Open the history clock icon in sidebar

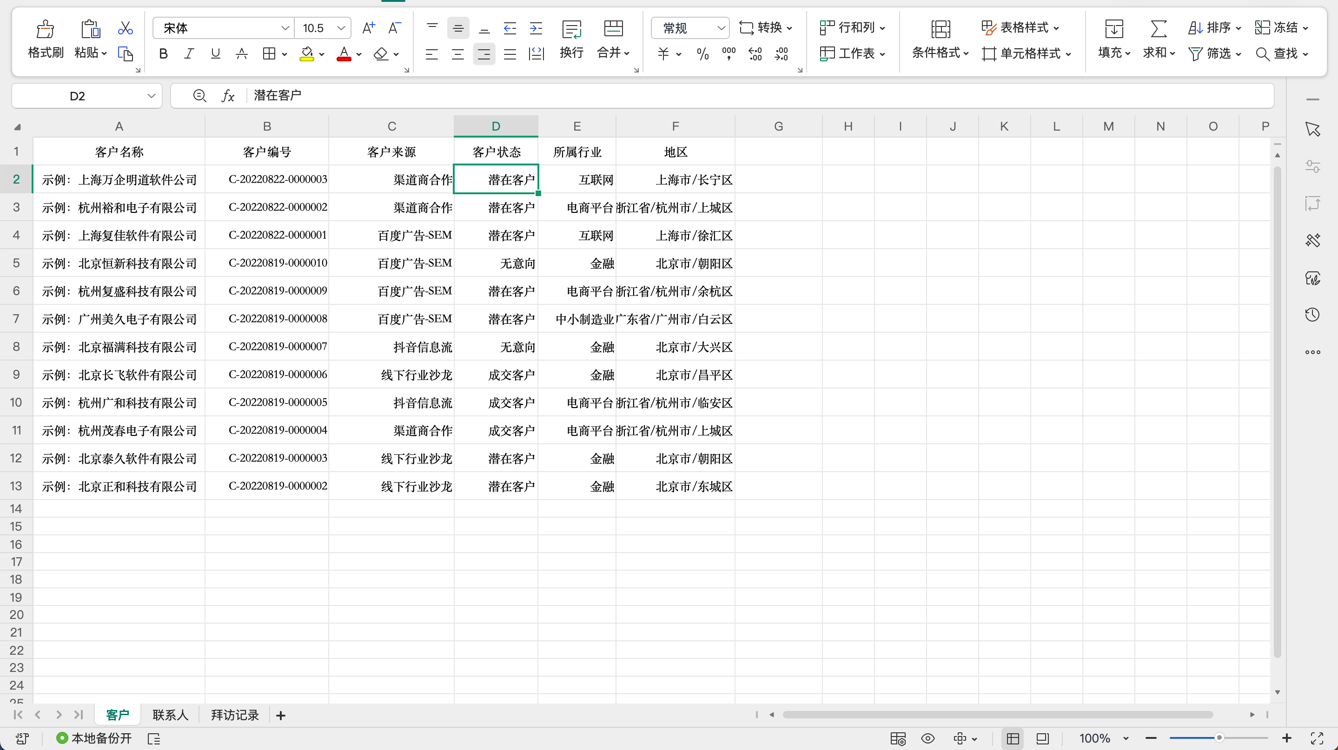(x=1312, y=315)
